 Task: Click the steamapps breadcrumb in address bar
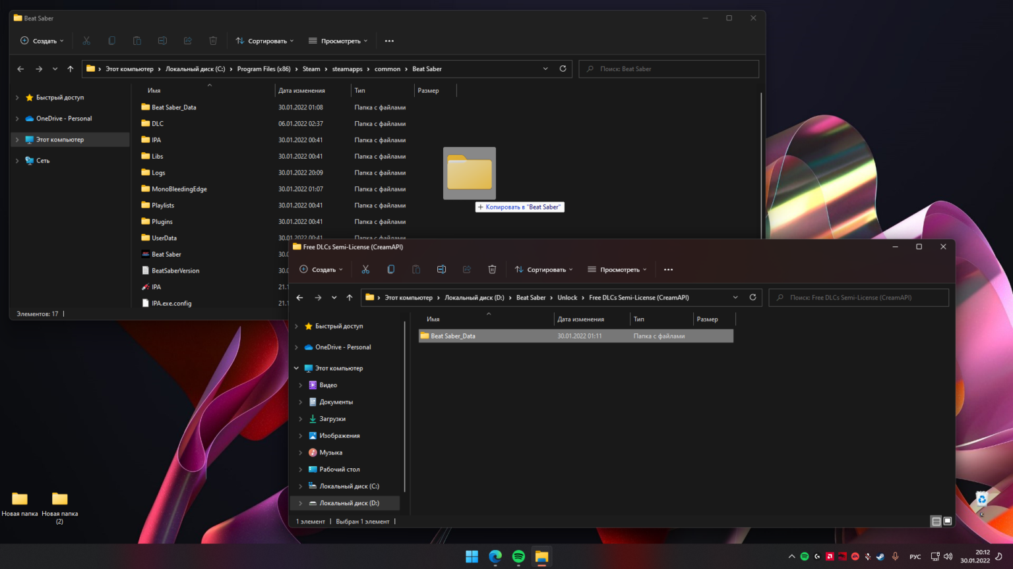(x=347, y=69)
